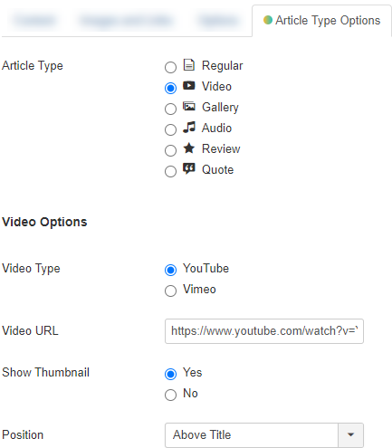Click the Position field label
This screenshot has width=392, height=448.
(23, 435)
